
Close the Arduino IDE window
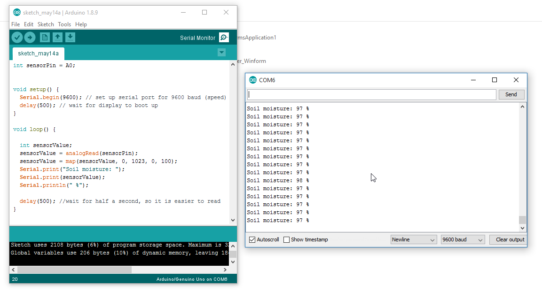[226, 12]
